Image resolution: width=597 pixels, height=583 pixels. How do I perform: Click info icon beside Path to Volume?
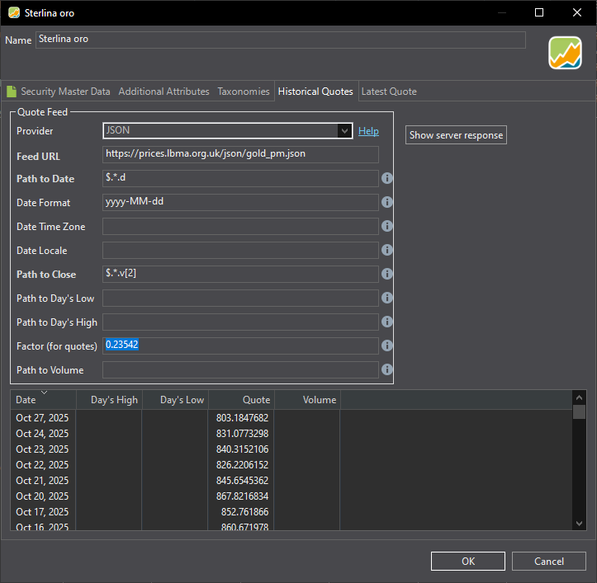coord(386,369)
